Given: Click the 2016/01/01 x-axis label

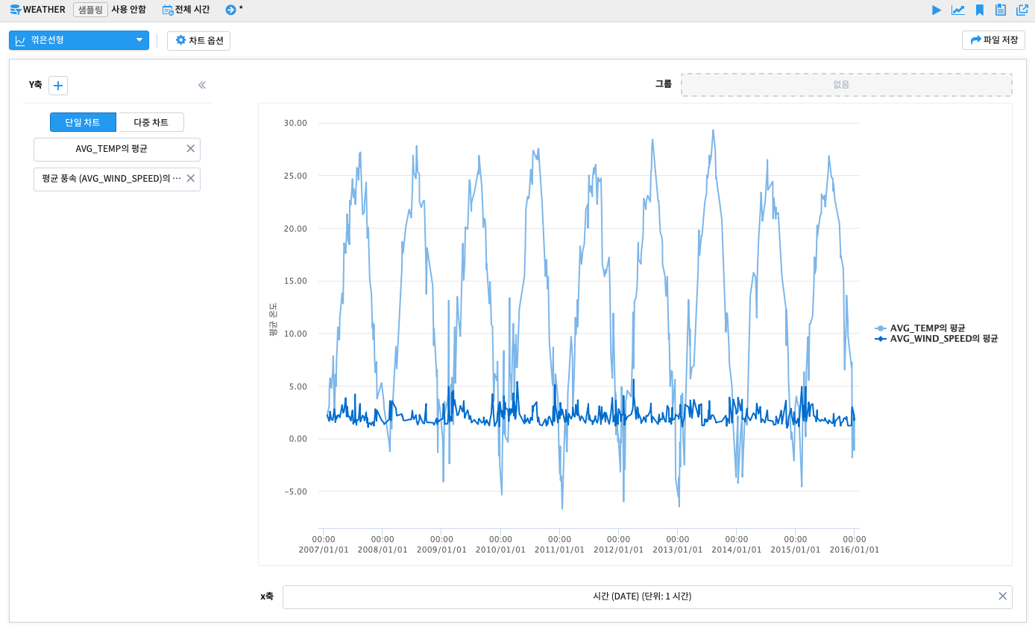Looking at the screenshot, I should pos(855,550).
